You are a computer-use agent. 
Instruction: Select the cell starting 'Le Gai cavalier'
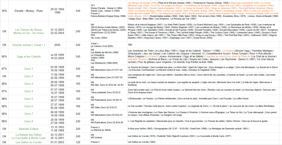[x=203, y=106]
